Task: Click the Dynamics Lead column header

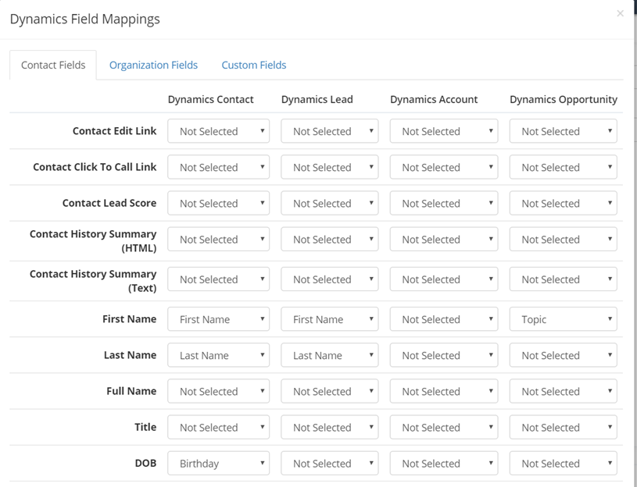Action: click(x=317, y=100)
